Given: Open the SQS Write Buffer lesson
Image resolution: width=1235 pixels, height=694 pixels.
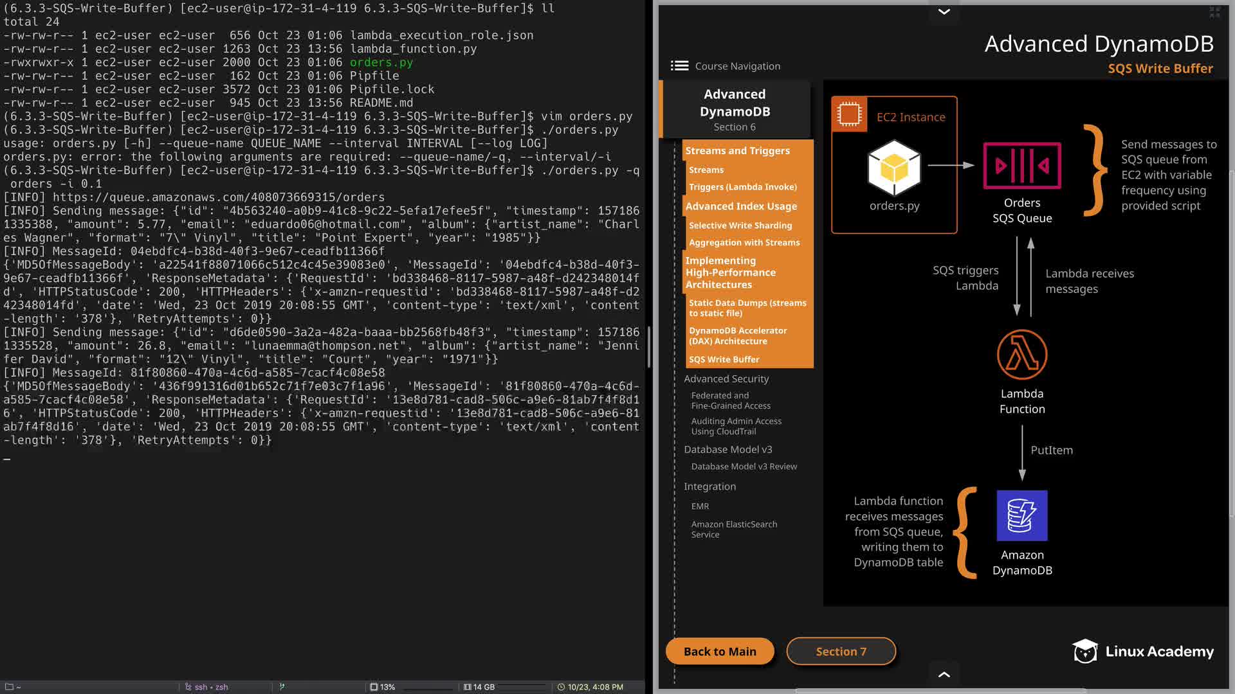Looking at the screenshot, I should coord(724,359).
